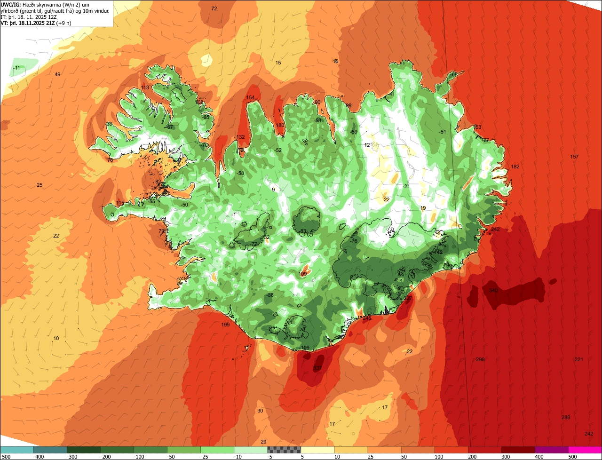Click the 337 value south of Iceland
The width and height of the screenshot is (602, 460).
coord(317,368)
